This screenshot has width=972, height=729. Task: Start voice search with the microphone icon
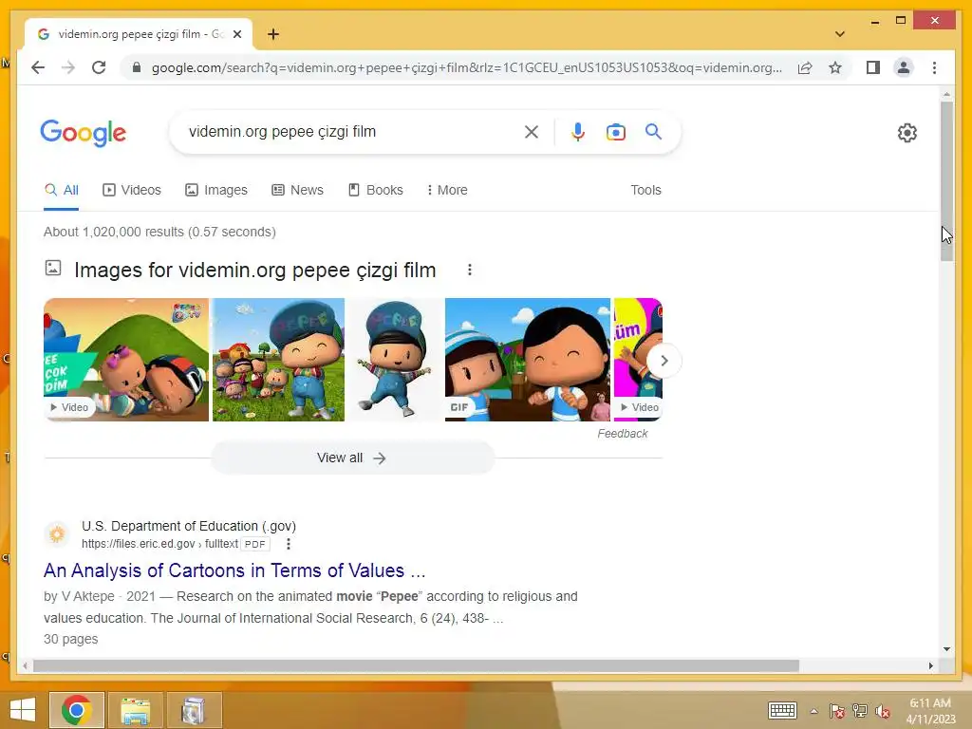pos(578,131)
